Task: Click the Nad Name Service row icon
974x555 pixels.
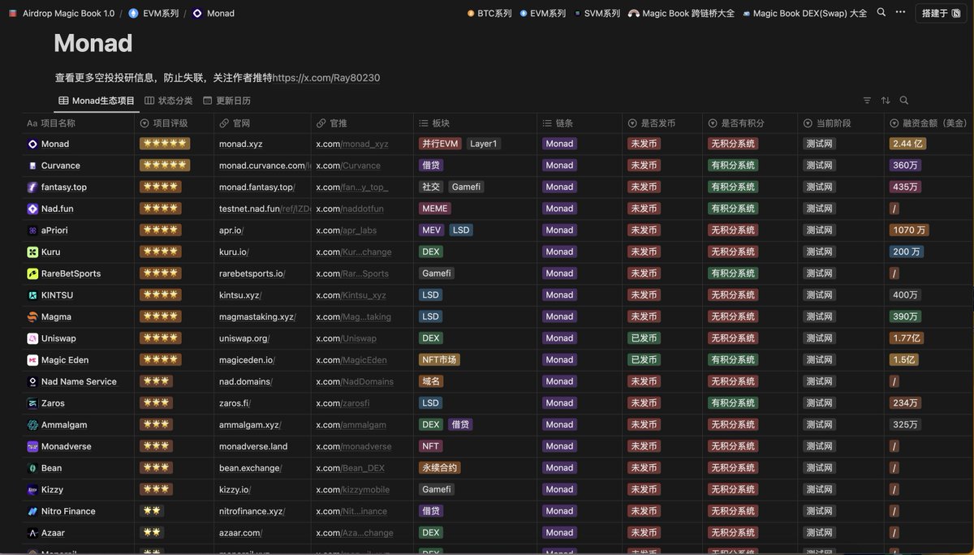Action: (x=32, y=381)
